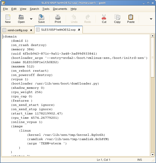This screenshot has height=163, width=156.
Task: Click the scrollbar up arrow
Action: (152, 36)
